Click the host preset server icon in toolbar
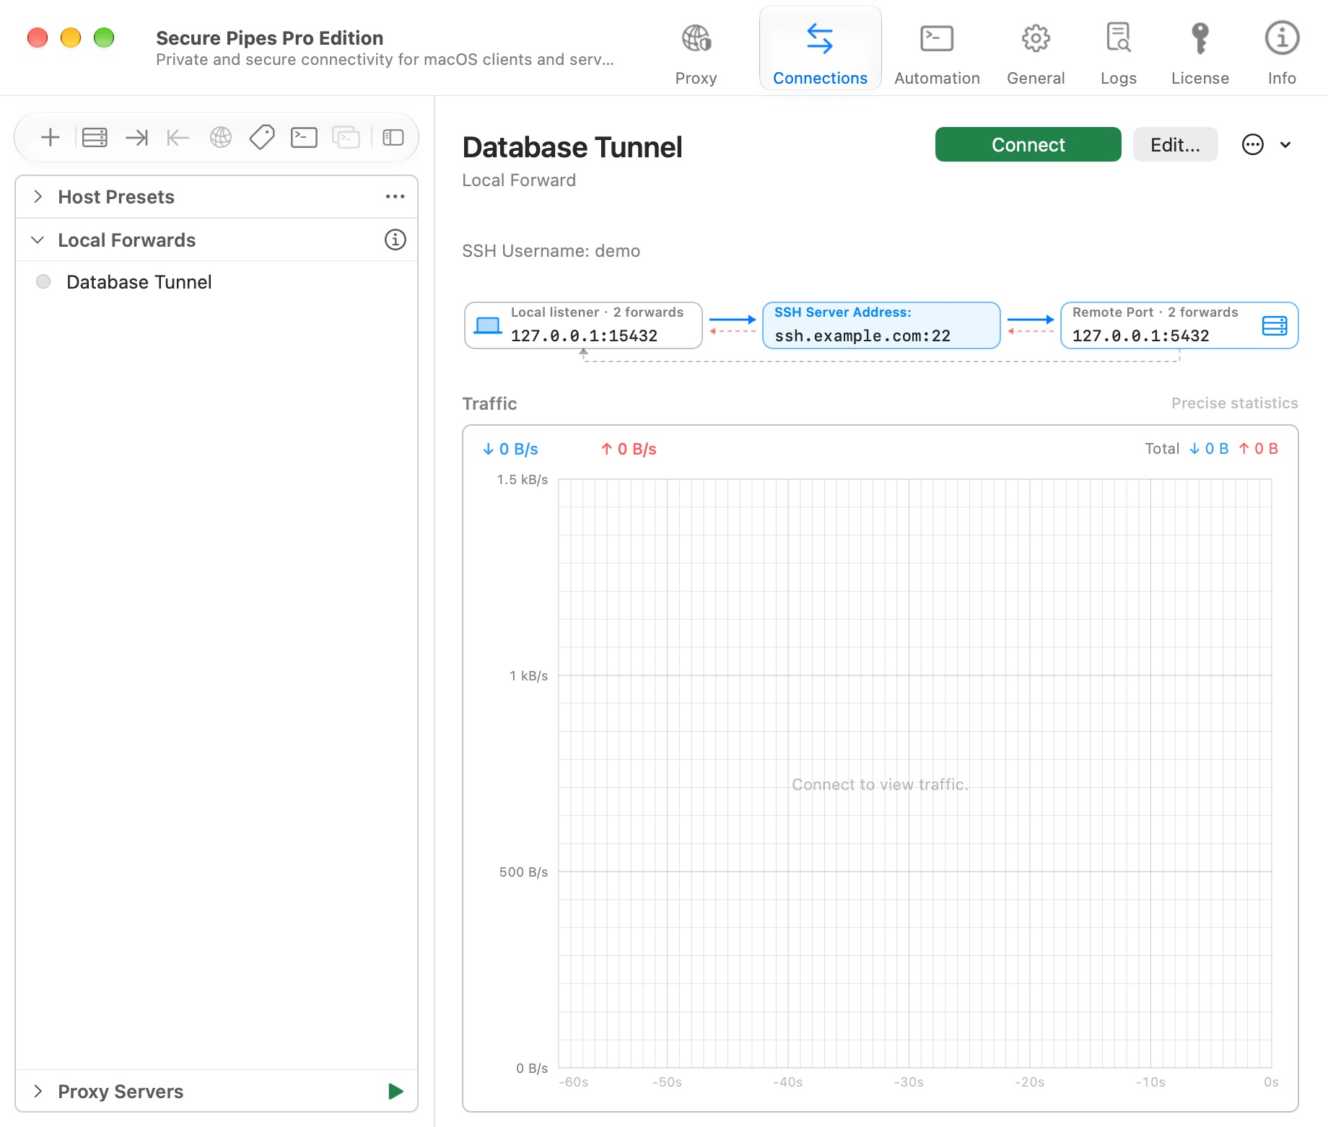 coord(95,137)
